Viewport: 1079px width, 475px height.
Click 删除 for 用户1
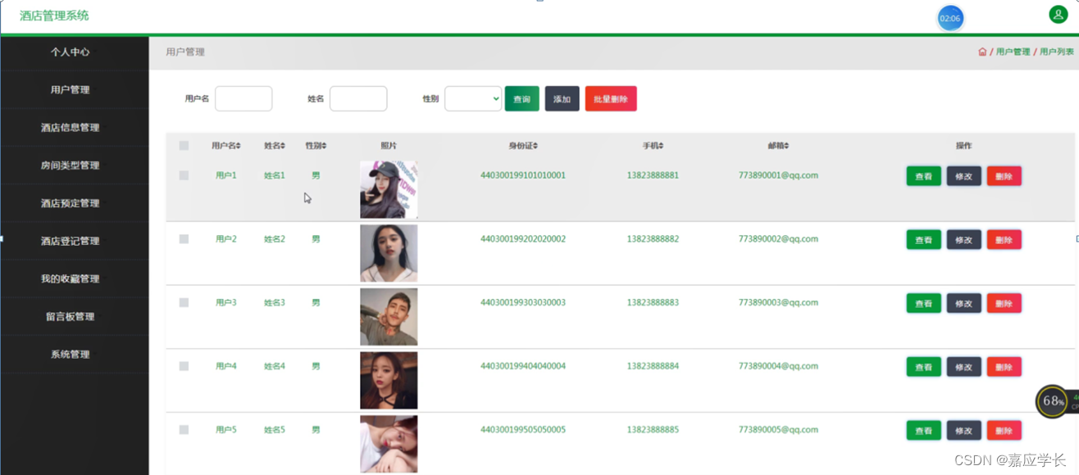coord(1004,176)
